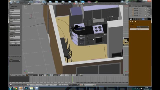Image resolution: width=160 pixels, height=90 pixels.
Task: Open the 3D viewport View menu
Action: [16, 75]
